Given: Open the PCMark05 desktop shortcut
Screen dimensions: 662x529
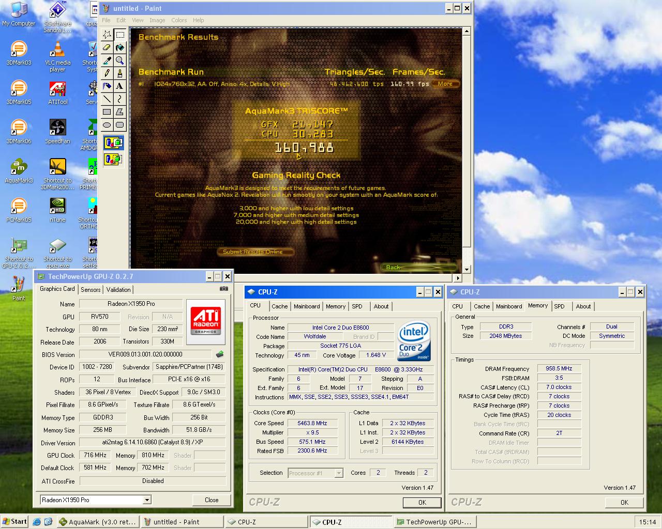Looking at the screenshot, I should tap(19, 210).
